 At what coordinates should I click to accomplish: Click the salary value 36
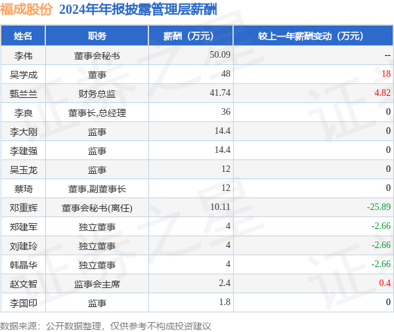(226, 112)
